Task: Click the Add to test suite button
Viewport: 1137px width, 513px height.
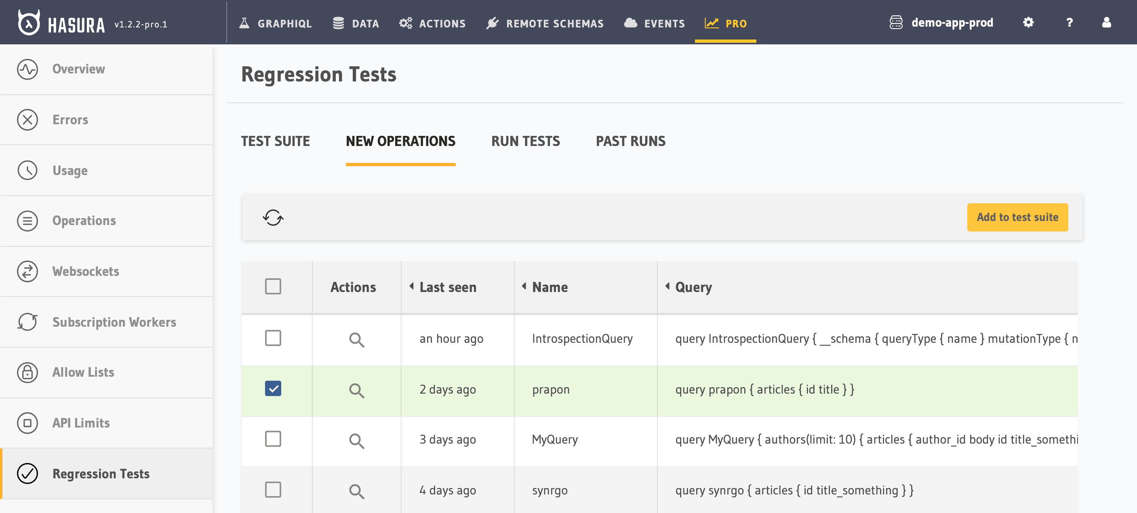Action: click(x=1017, y=217)
